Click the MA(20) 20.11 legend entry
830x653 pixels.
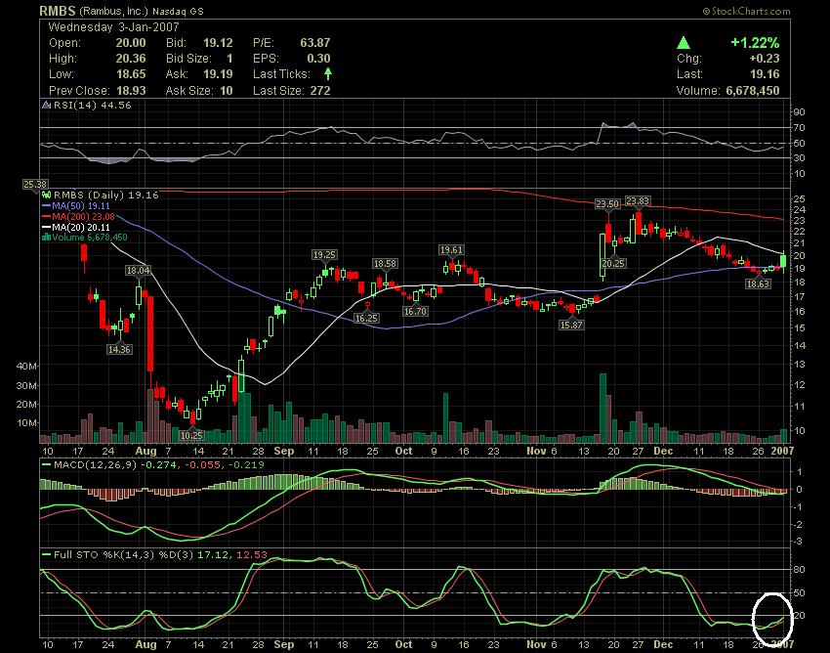point(76,228)
